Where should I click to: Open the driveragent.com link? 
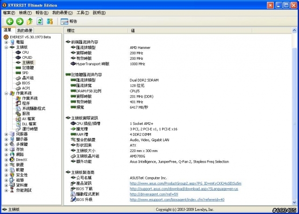[154, 194]
